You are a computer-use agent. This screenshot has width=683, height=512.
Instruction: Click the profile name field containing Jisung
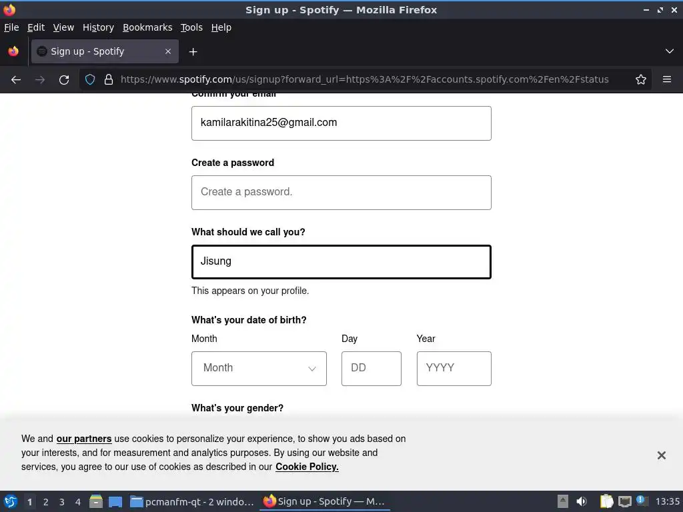[x=341, y=261]
